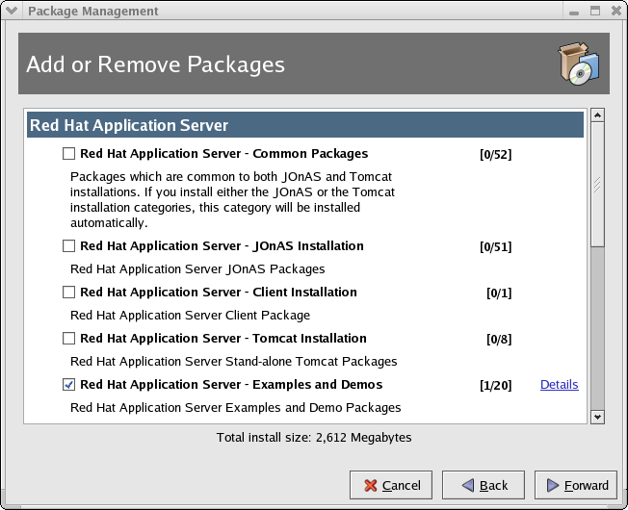Check the JOnAS Installation checkbox
Image resolution: width=628 pixels, height=510 pixels.
click(68, 245)
